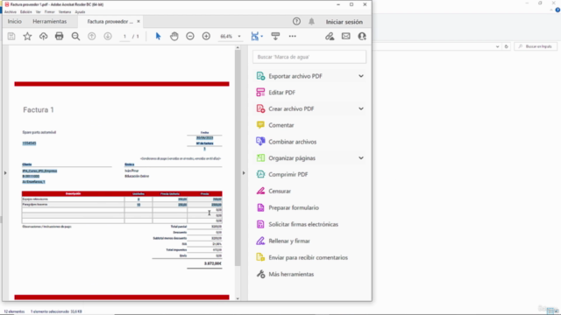The height and width of the screenshot is (315, 561).
Task: Click the Buscar 'Marca de agua' search box
Action: pyautogui.click(x=309, y=57)
